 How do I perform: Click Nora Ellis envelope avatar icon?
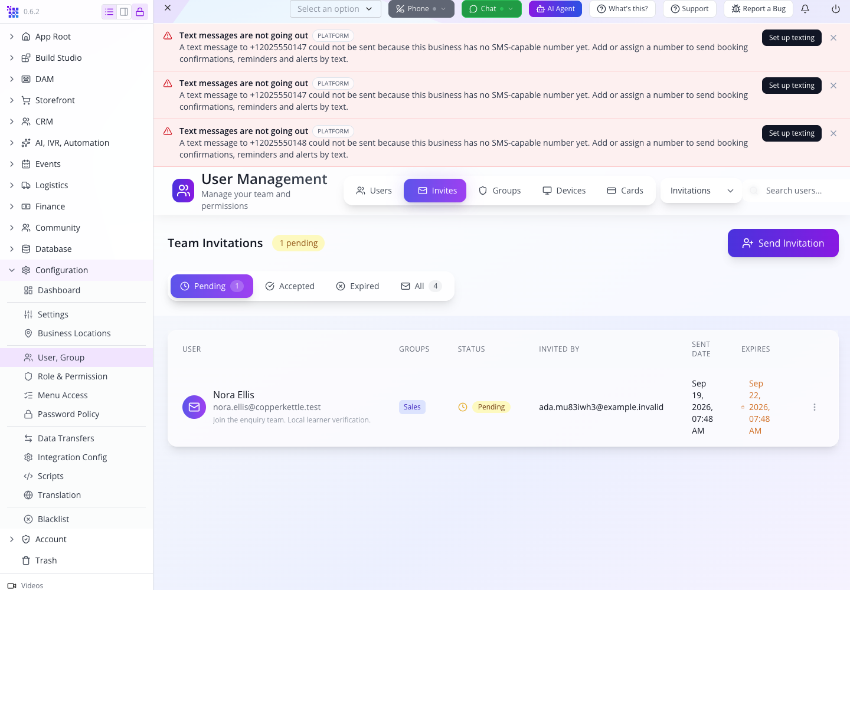pos(194,407)
